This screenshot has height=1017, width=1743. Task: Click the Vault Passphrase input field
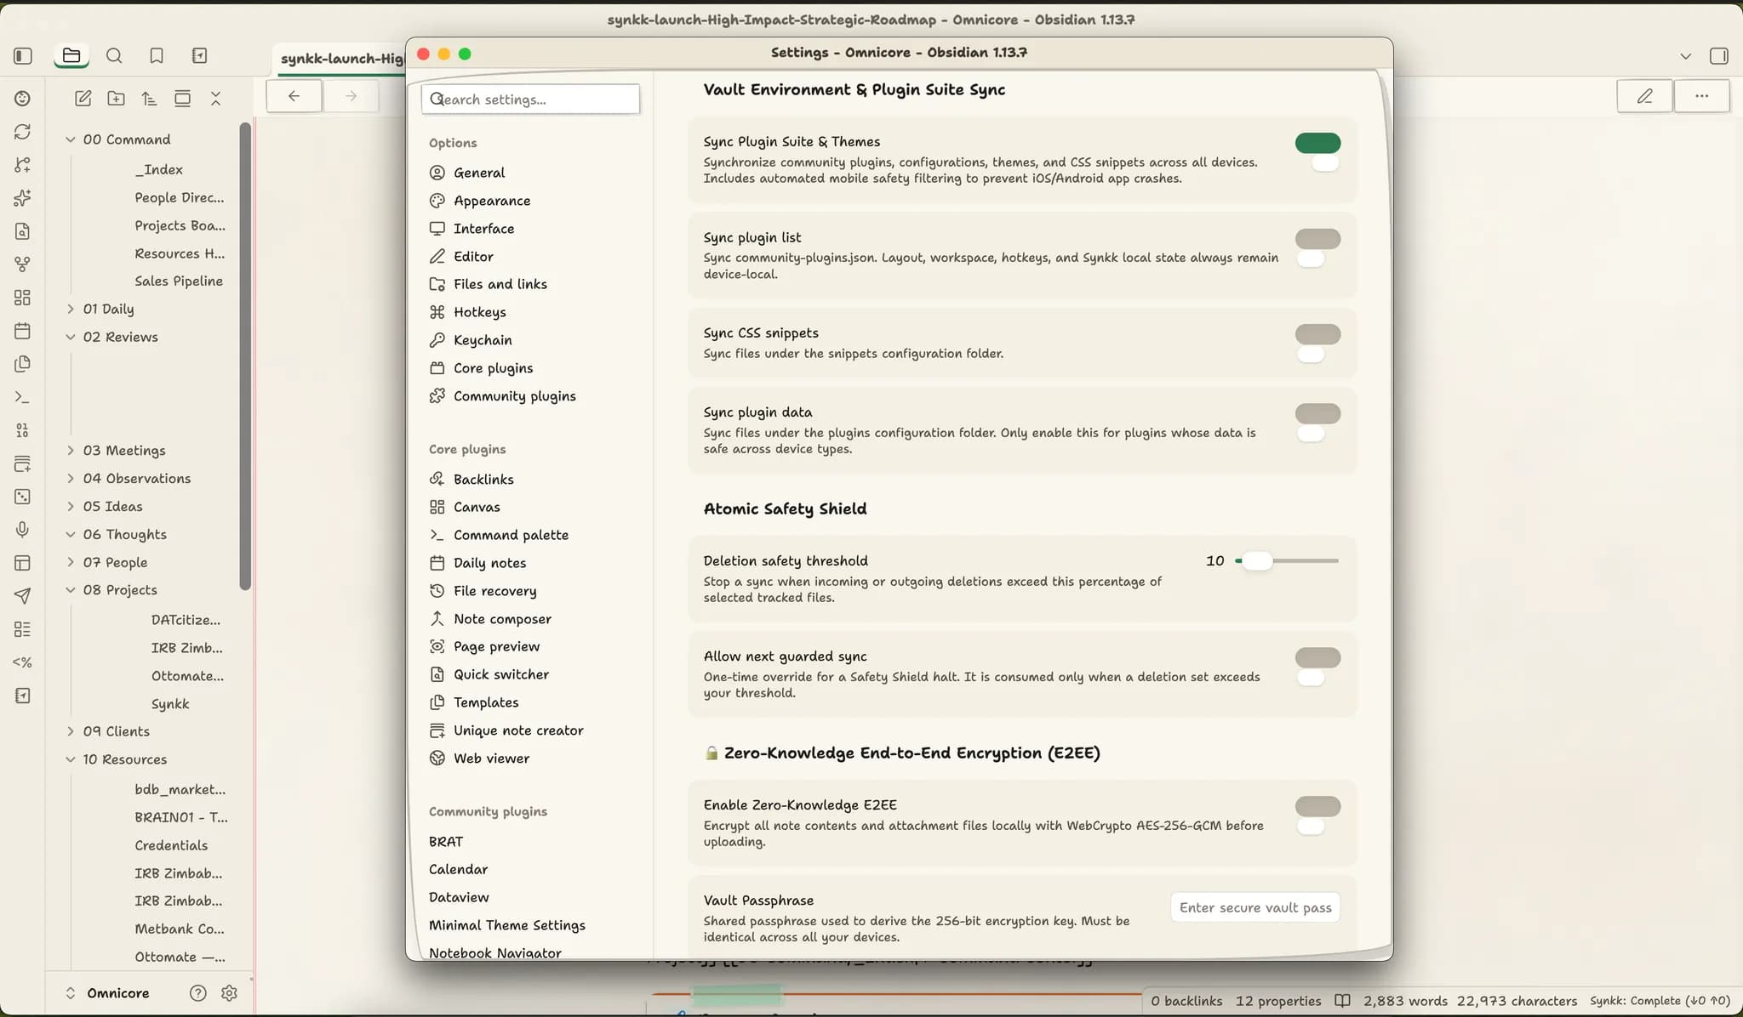click(1255, 907)
